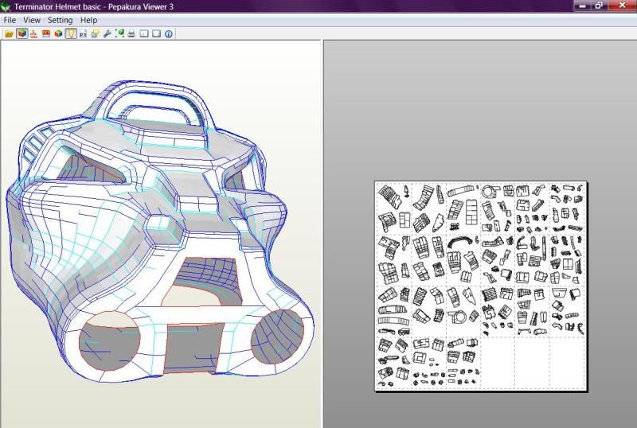Switch to the split two-pane layout icon
The image size is (637, 428).
point(144,33)
